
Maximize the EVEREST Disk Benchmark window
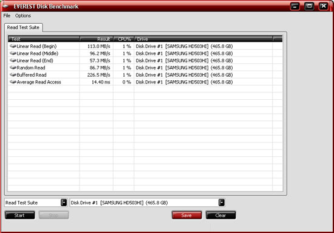click(x=309, y=6)
